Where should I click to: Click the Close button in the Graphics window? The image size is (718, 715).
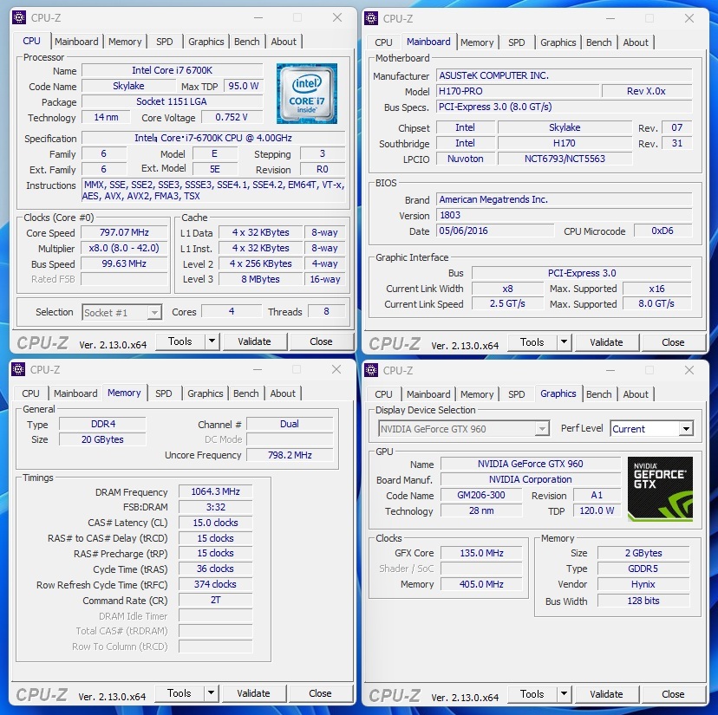click(673, 693)
